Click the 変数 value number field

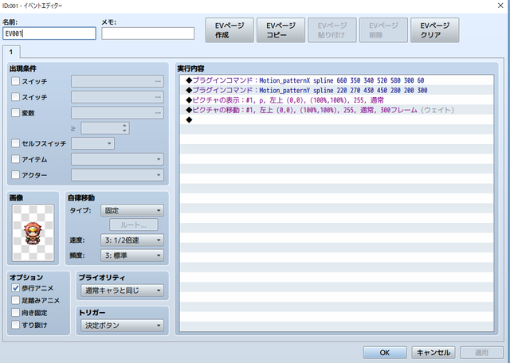tap(101, 128)
